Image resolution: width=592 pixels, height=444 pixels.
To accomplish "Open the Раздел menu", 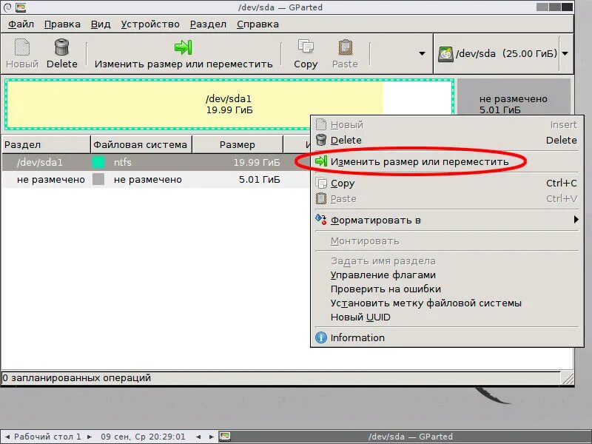I will [x=208, y=24].
